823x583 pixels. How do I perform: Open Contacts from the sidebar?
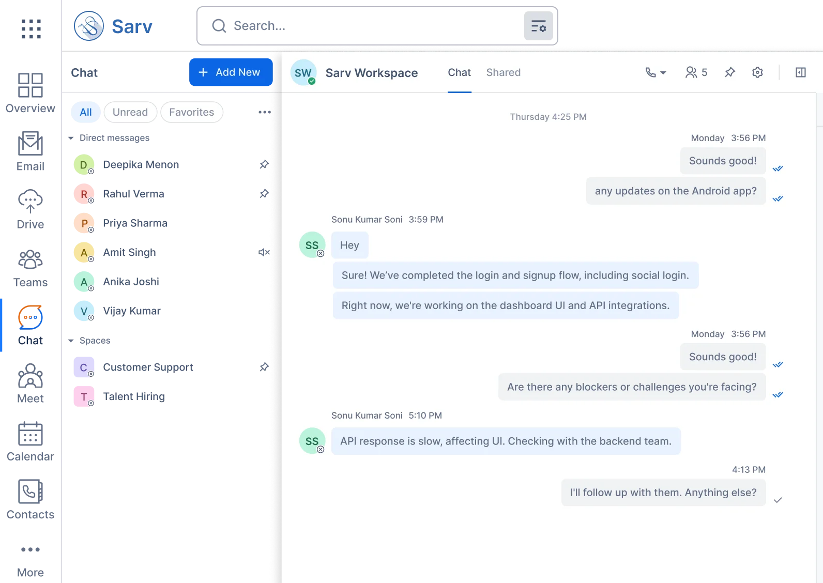point(31,500)
